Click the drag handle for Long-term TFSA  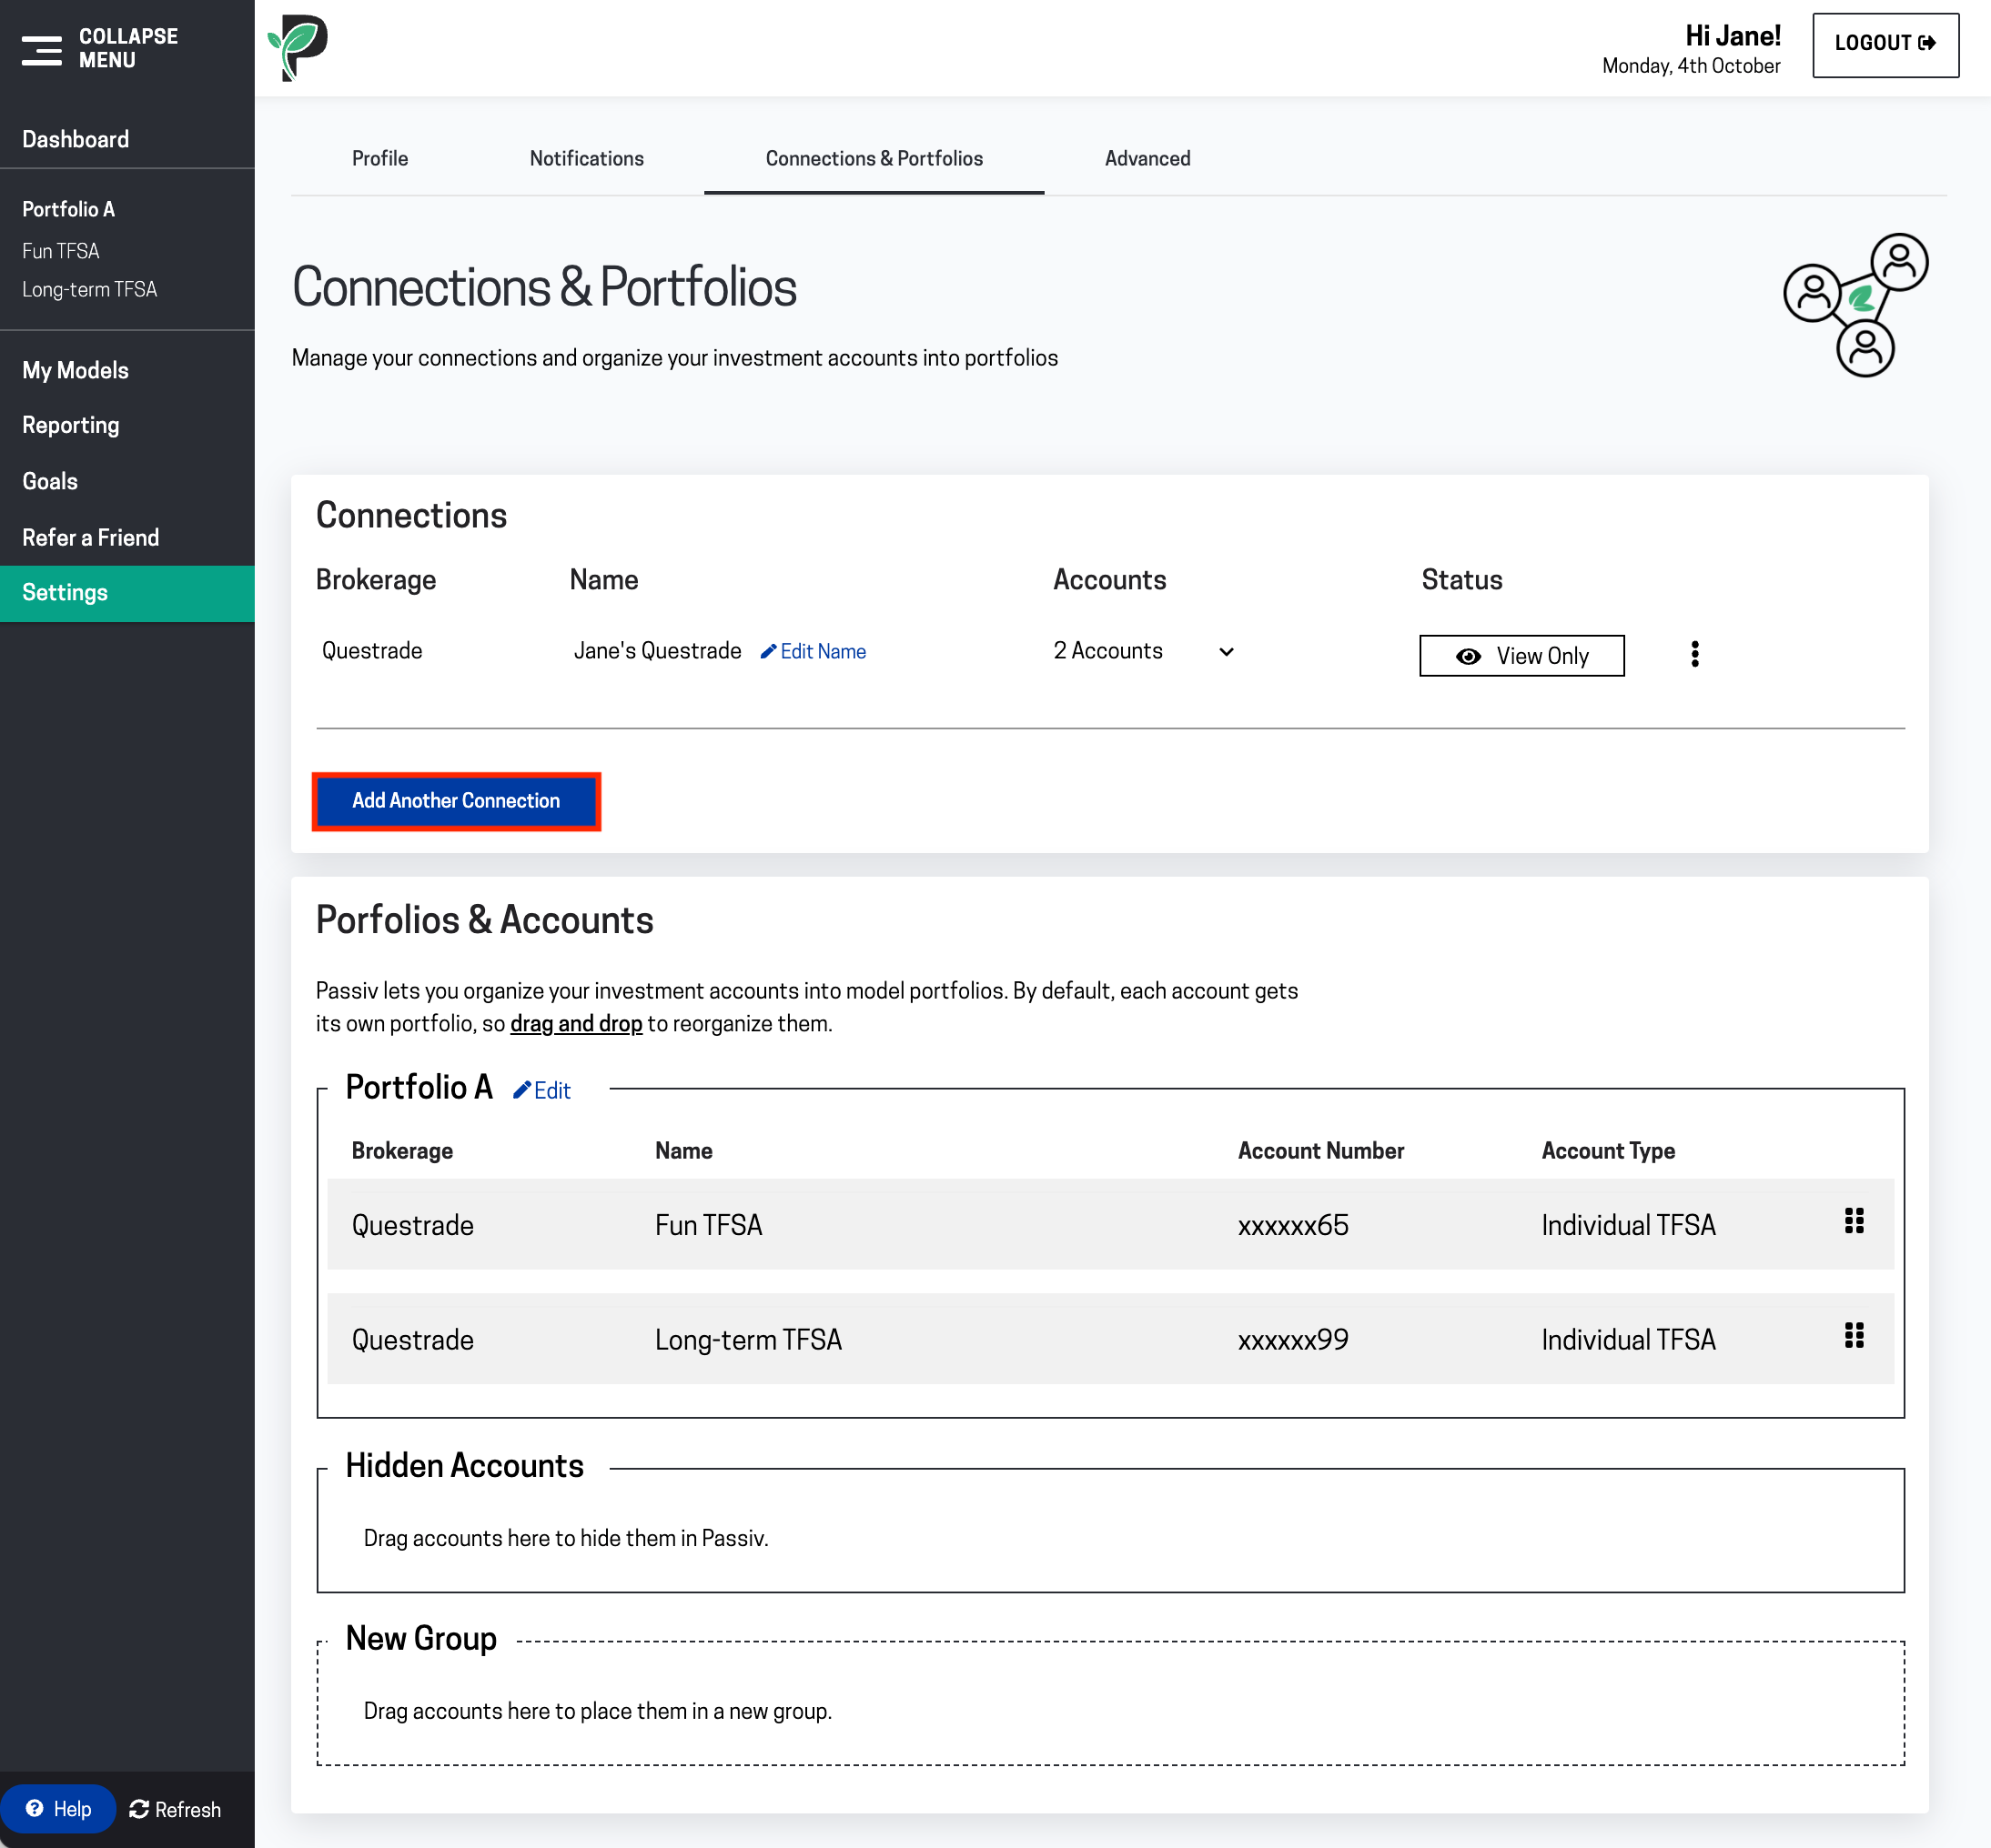coord(1853,1336)
